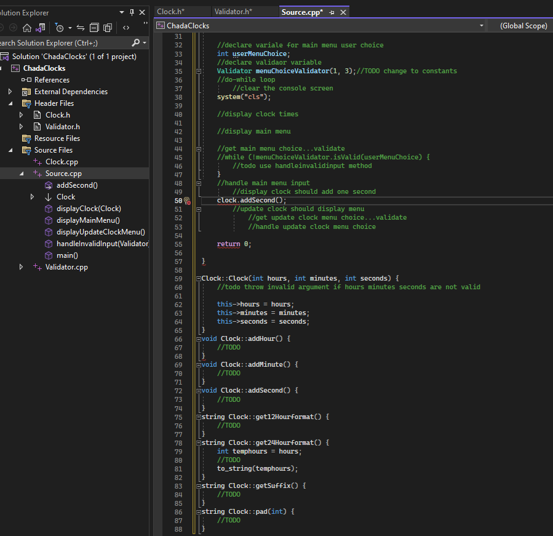Click the Home icon in Solution Explorer

26,28
